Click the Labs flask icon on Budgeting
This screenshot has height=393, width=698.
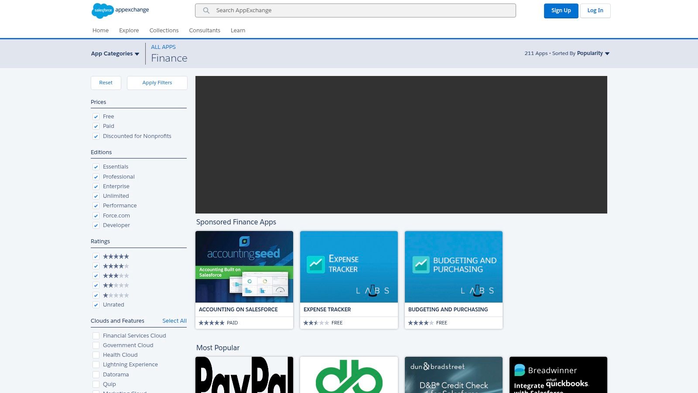(x=477, y=291)
